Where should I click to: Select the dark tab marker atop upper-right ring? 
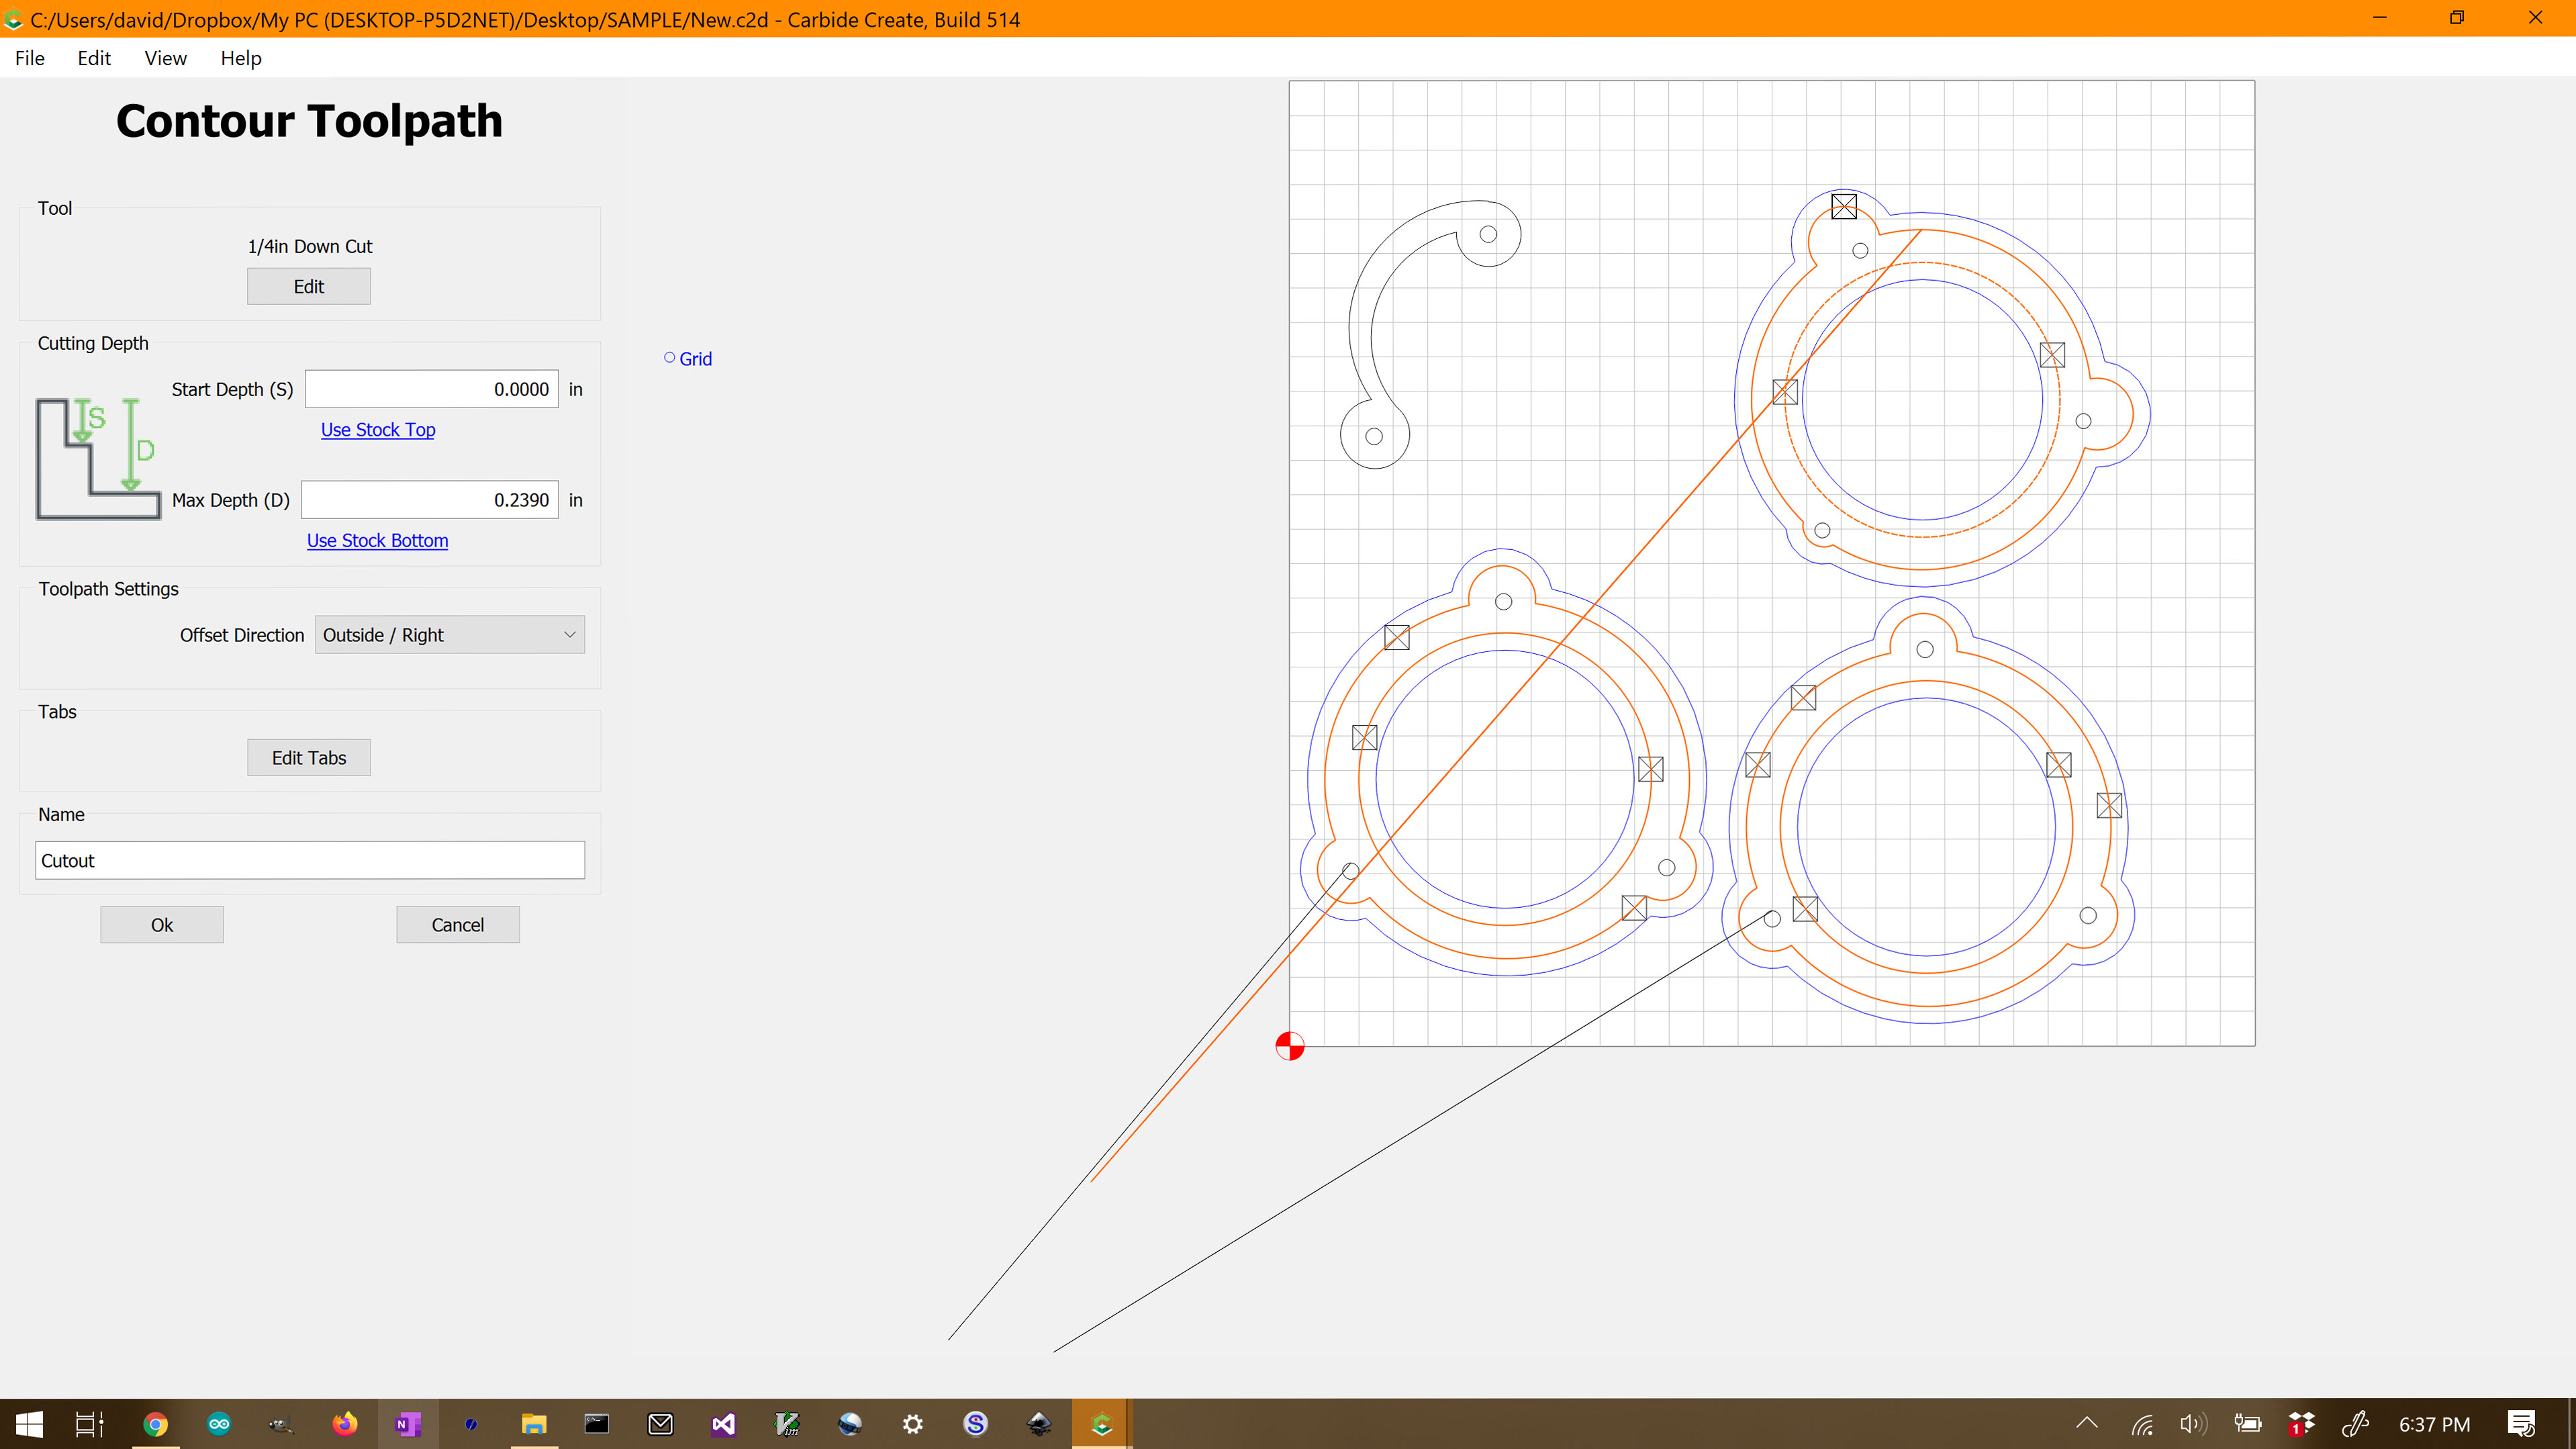(x=1844, y=206)
